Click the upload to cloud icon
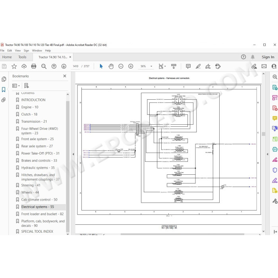 pos(24,66)
